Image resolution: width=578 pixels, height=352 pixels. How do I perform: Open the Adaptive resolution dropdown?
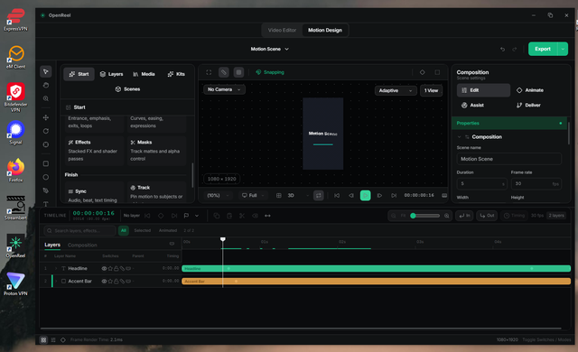[x=396, y=90]
